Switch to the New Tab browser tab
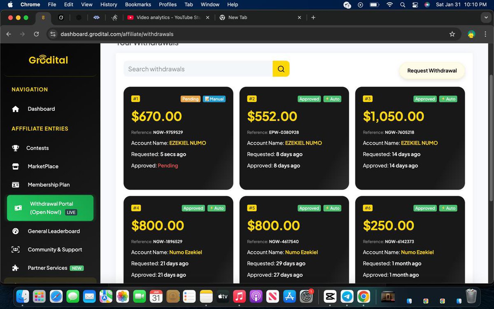The width and height of the screenshot is (494, 309). [x=238, y=18]
